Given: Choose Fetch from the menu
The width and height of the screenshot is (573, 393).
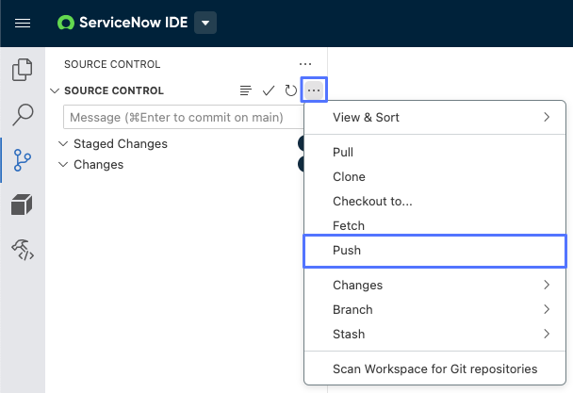Looking at the screenshot, I should (434, 225).
